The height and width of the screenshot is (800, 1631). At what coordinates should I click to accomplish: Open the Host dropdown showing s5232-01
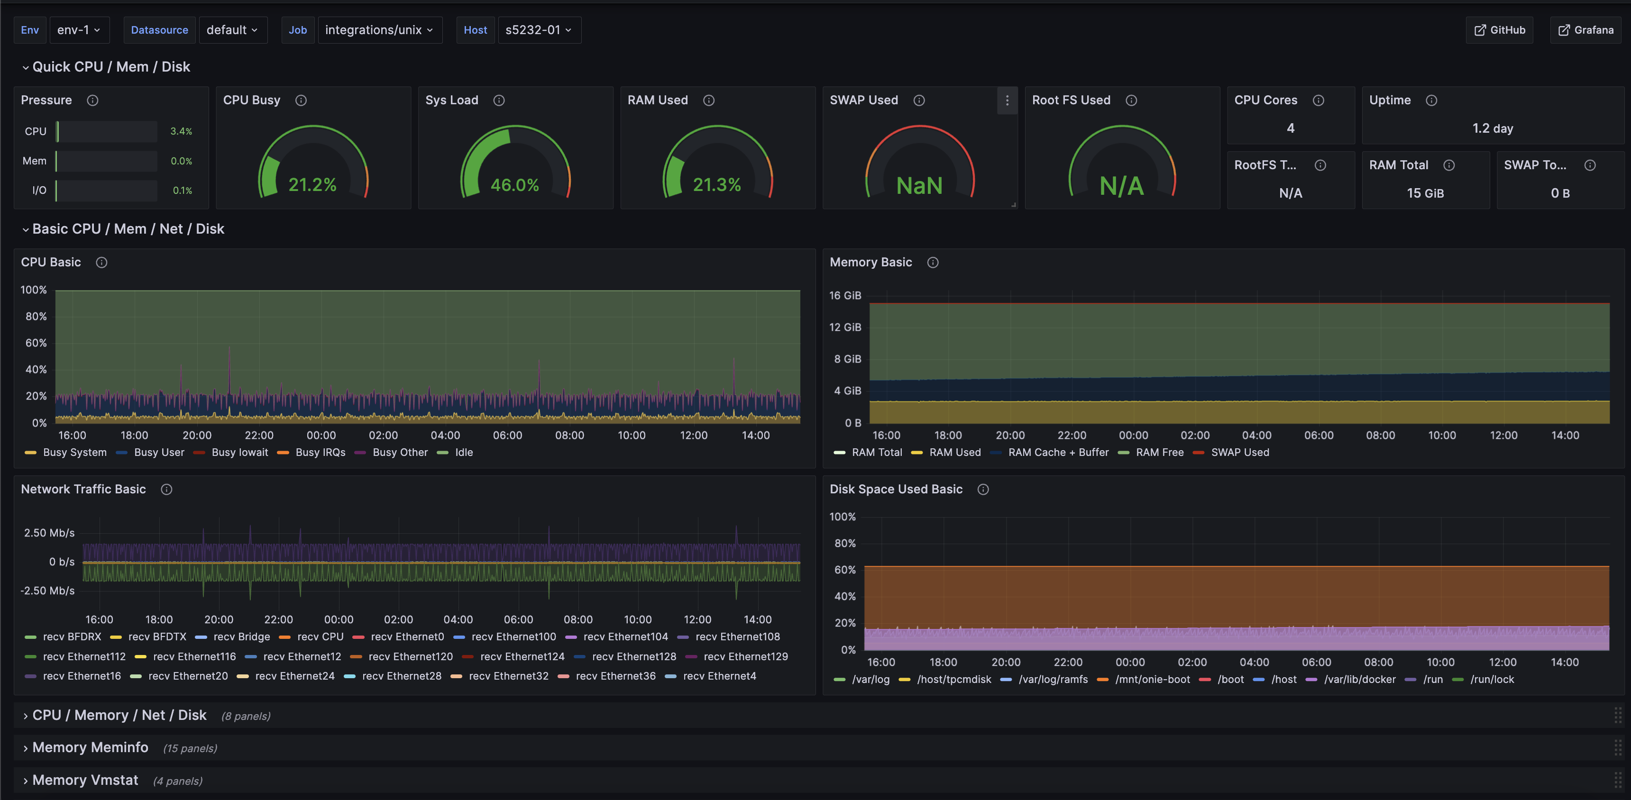(x=539, y=30)
